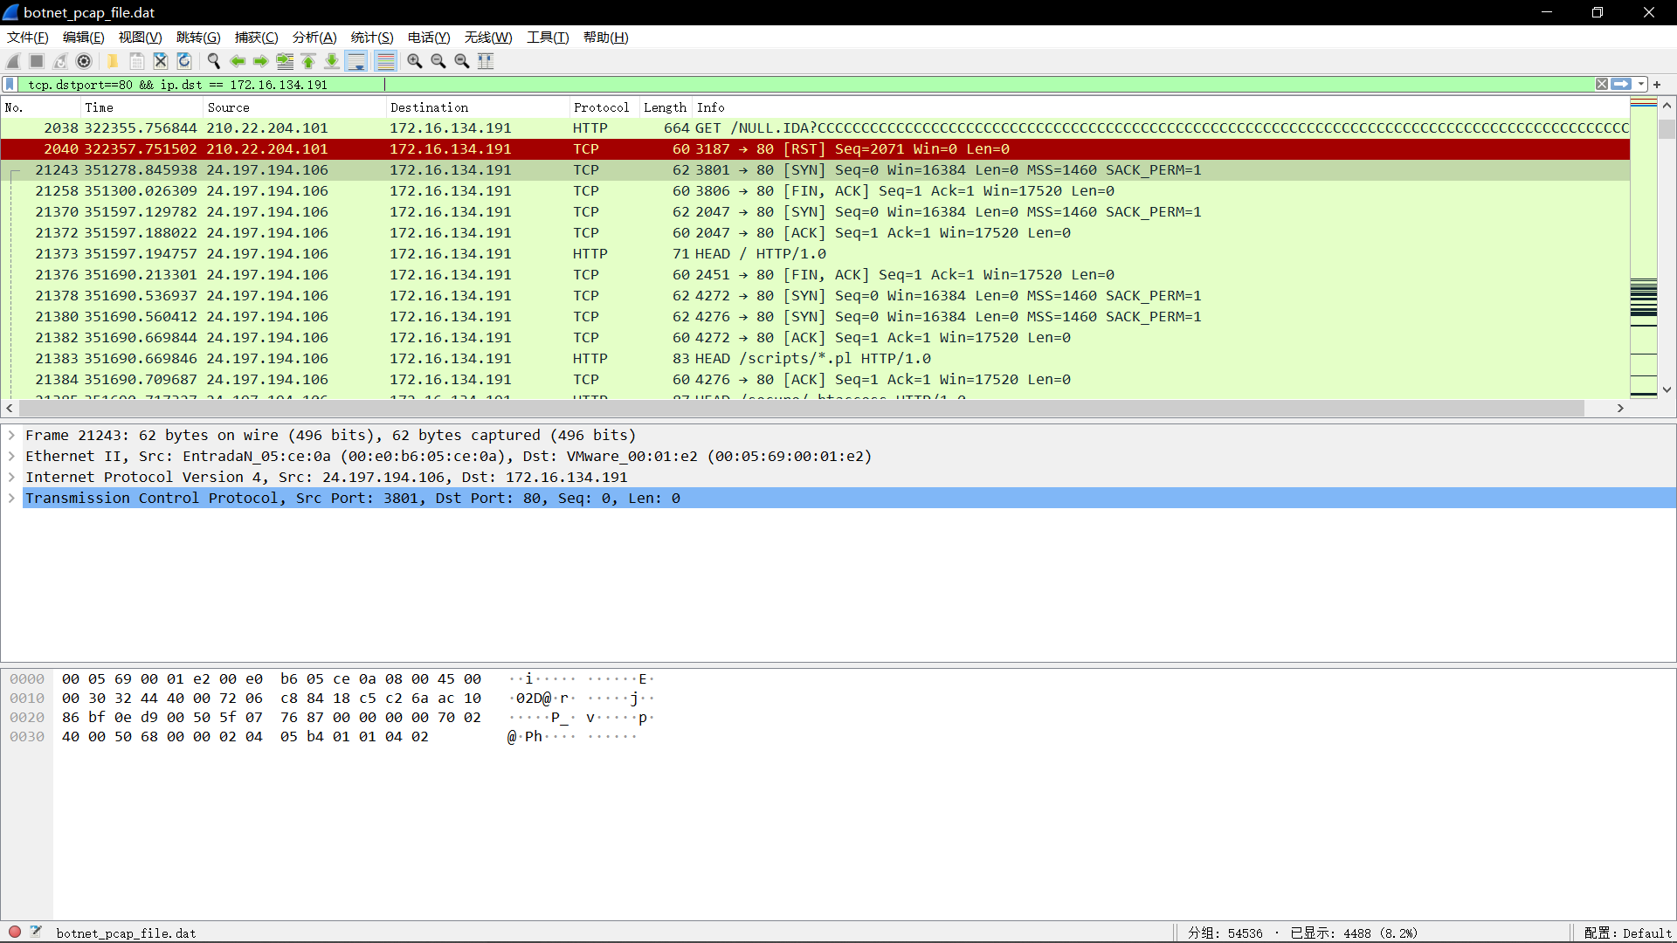Start capture with the shark fin icon
The height and width of the screenshot is (943, 1677).
(x=13, y=61)
